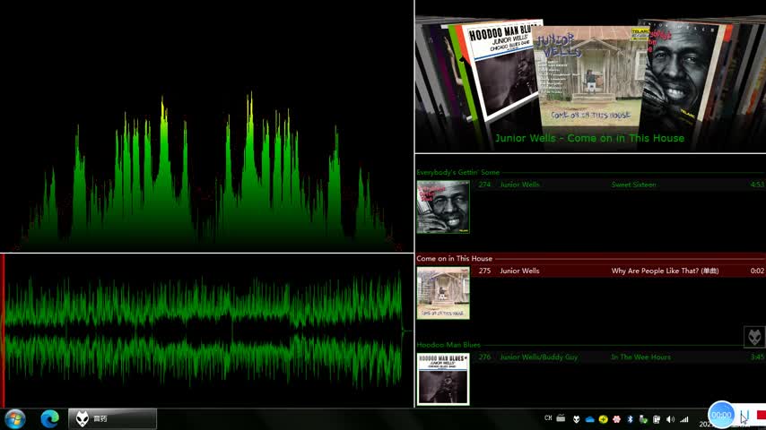Click the red playback position marker on the waveform
This screenshot has width=766, height=430.
pos(3,331)
